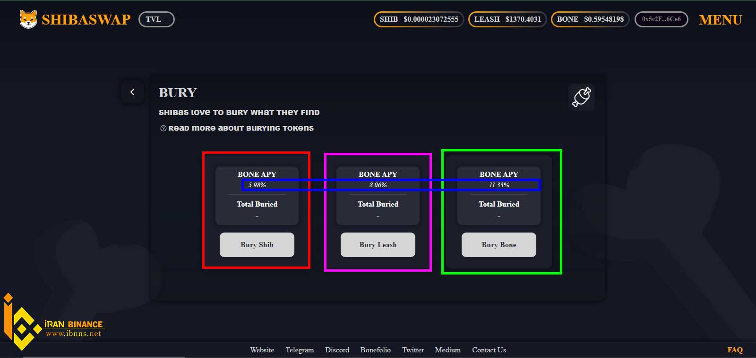756x358 pixels.
Task: Click the Shiba Inu logo icon
Action: [28, 19]
